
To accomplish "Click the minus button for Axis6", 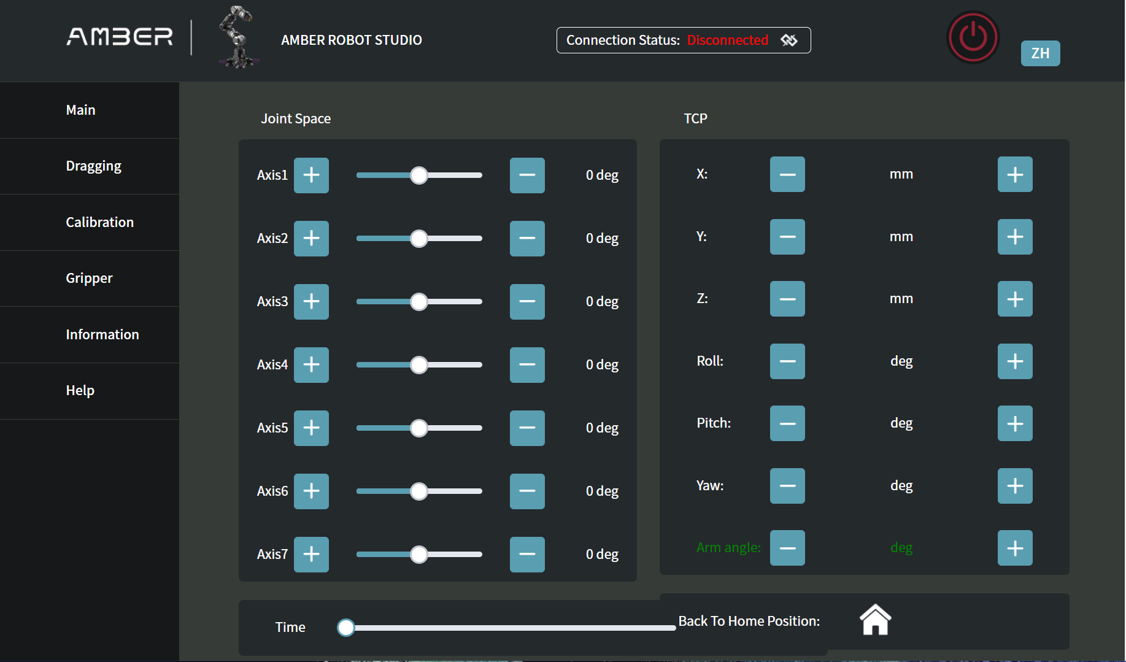I will coord(527,491).
